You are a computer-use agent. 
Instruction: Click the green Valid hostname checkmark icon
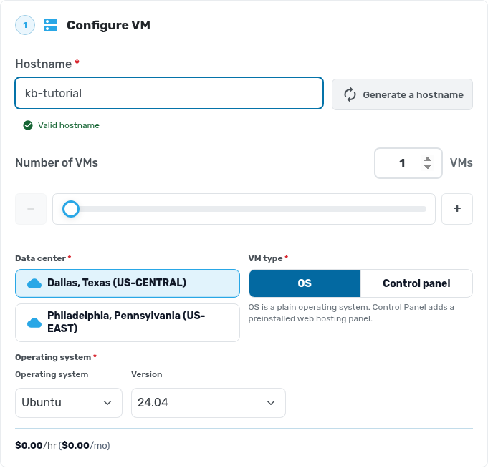[x=28, y=125]
